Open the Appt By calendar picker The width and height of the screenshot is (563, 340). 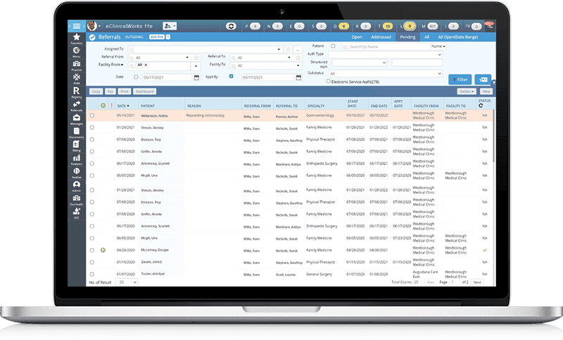(x=298, y=77)
